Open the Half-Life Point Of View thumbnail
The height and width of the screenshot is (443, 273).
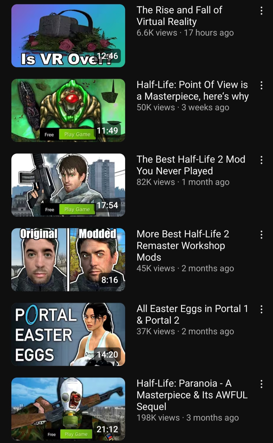[68, 110]
